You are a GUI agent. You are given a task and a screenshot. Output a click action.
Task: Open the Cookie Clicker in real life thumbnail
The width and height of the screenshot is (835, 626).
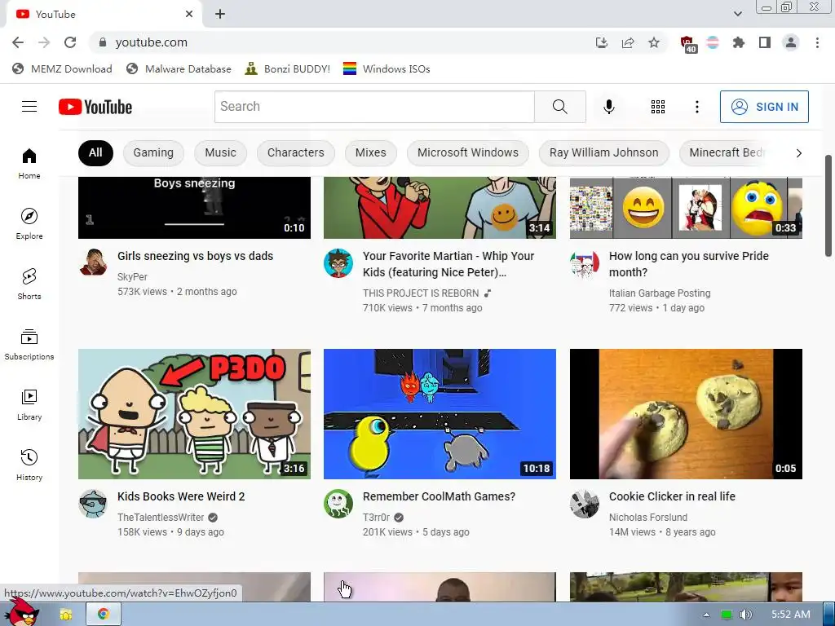point(686,414)
